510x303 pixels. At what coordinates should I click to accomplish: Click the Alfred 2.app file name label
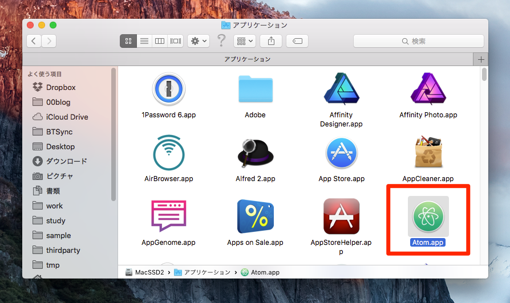256,179
